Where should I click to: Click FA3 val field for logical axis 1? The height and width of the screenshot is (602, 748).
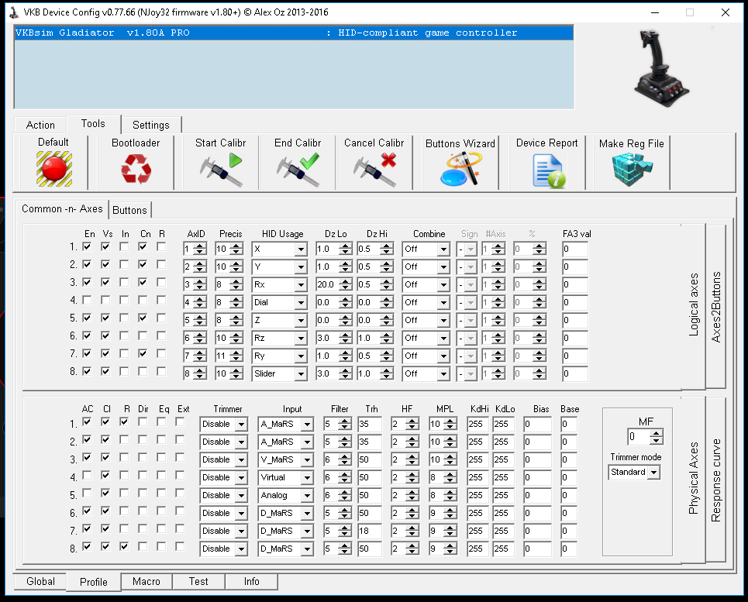coord(575,249)
